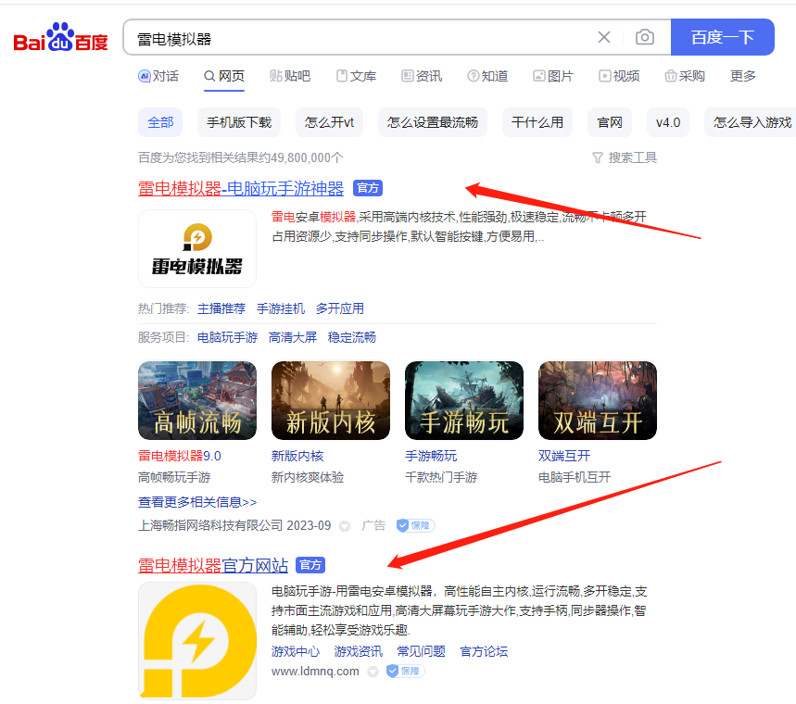This screenshot has width=796, height=704.
Task: Open result 雷电模拟器-电脑玩手游神器
Action: [241, 188]
